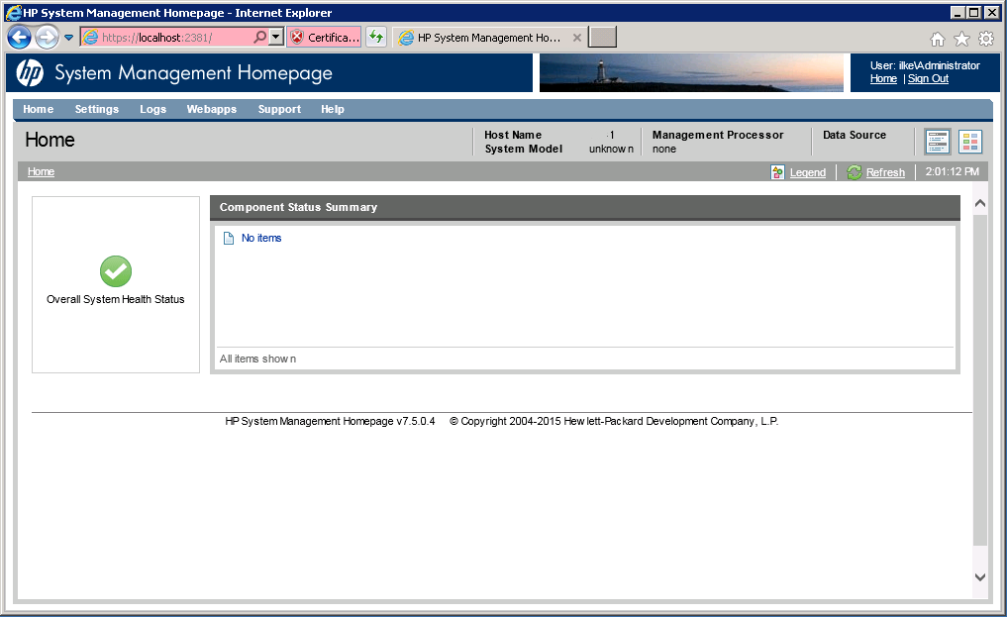Click the 'Overall System Health Status' label

coord(116,299)
